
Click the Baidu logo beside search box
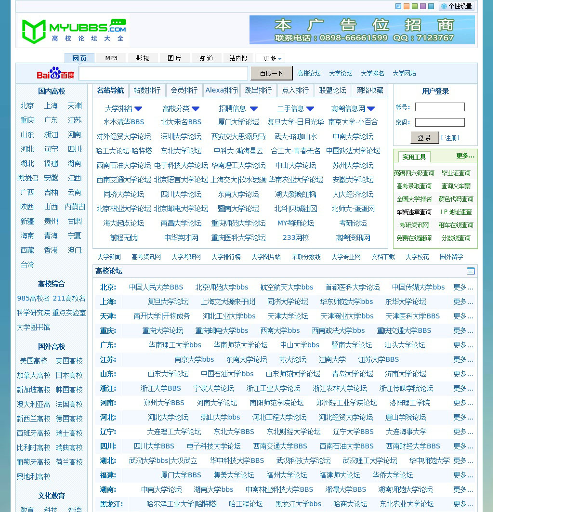(55, 73)
